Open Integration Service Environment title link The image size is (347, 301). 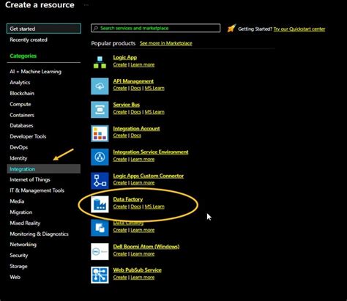click(151, 152)
